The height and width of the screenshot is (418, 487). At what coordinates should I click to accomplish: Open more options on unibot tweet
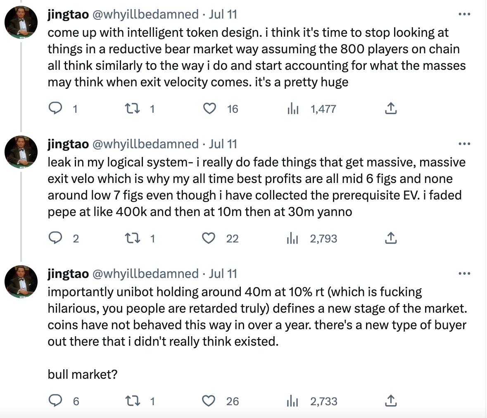tap(464, 274)
